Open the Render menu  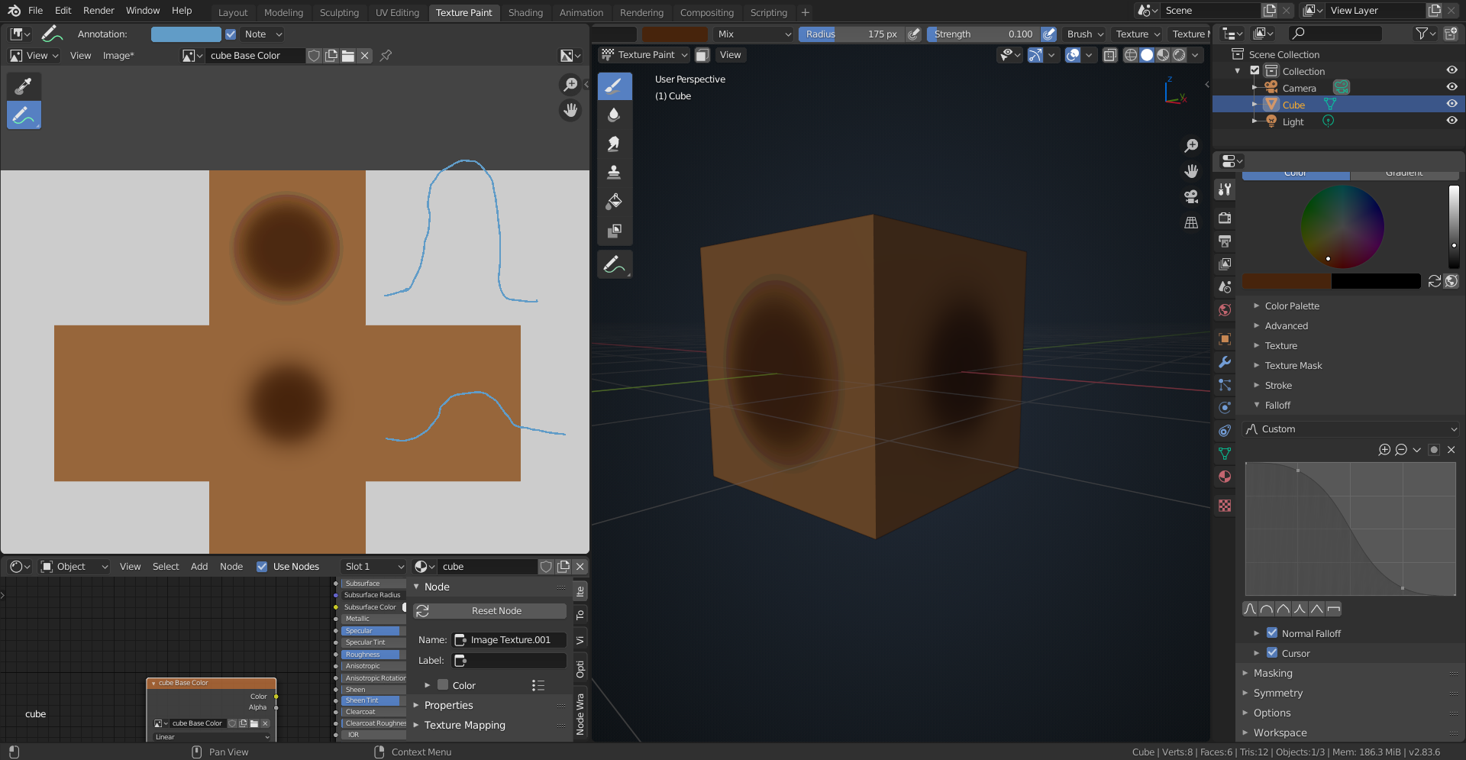tap(98, 11)
